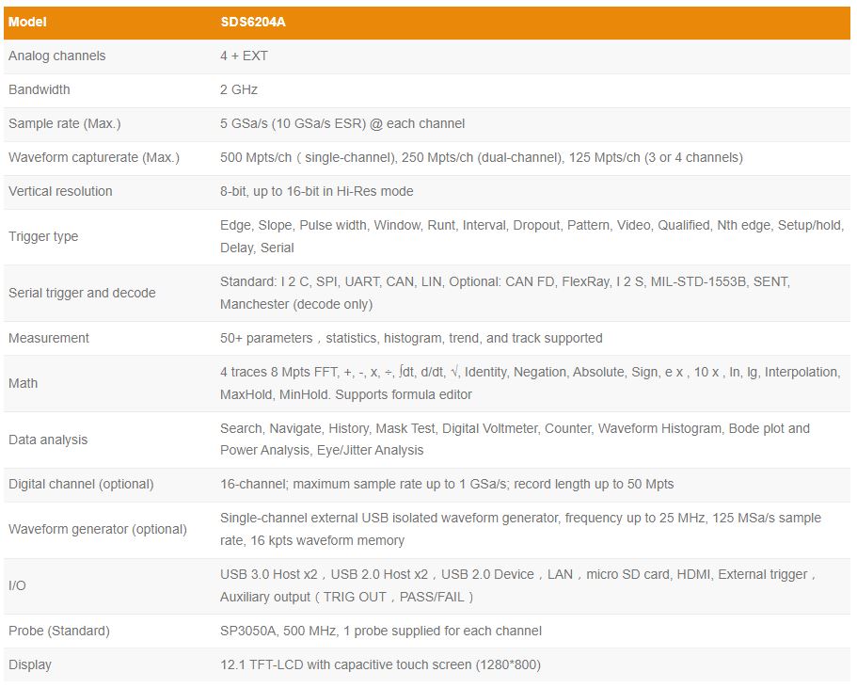Click the '500 Mpts/ch' capture rate value
Viewport: 857px width, 688px height.
click(x=482, y=157)
